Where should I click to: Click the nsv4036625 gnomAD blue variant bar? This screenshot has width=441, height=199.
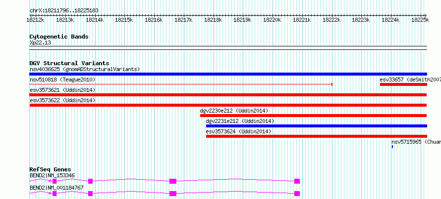(x=228, y=74)
